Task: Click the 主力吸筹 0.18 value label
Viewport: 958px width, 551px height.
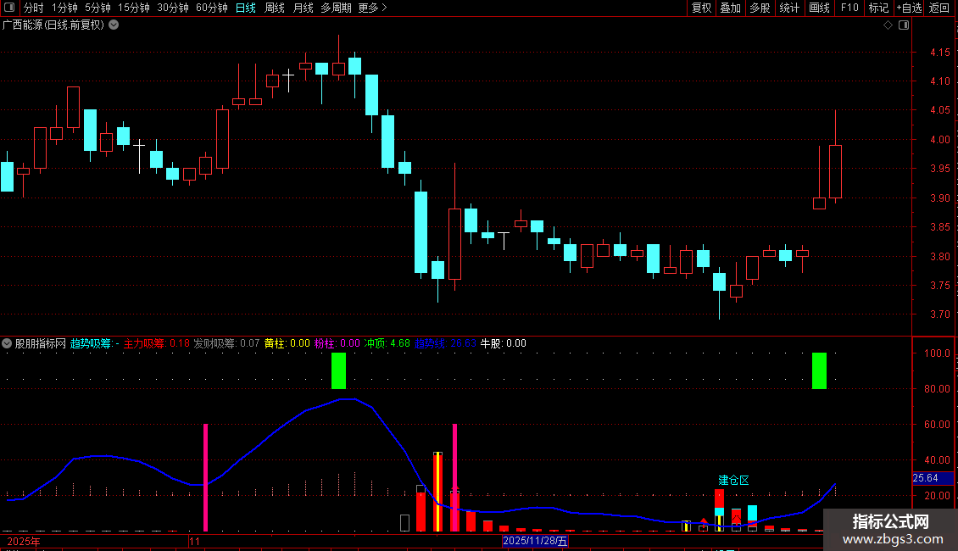Action: tap(156, 343)
